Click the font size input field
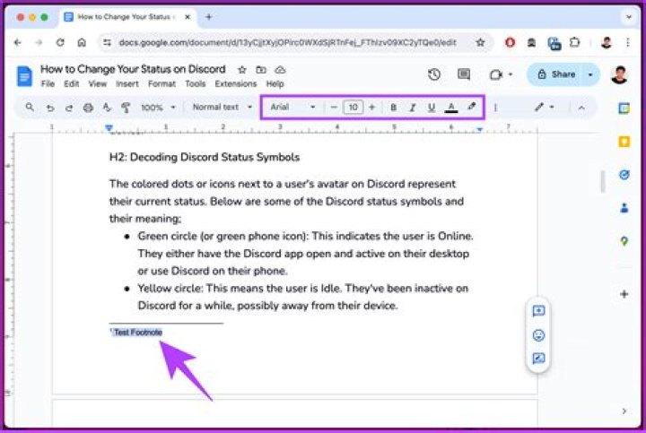The image size is (646, 433). [x=353, y=108]
